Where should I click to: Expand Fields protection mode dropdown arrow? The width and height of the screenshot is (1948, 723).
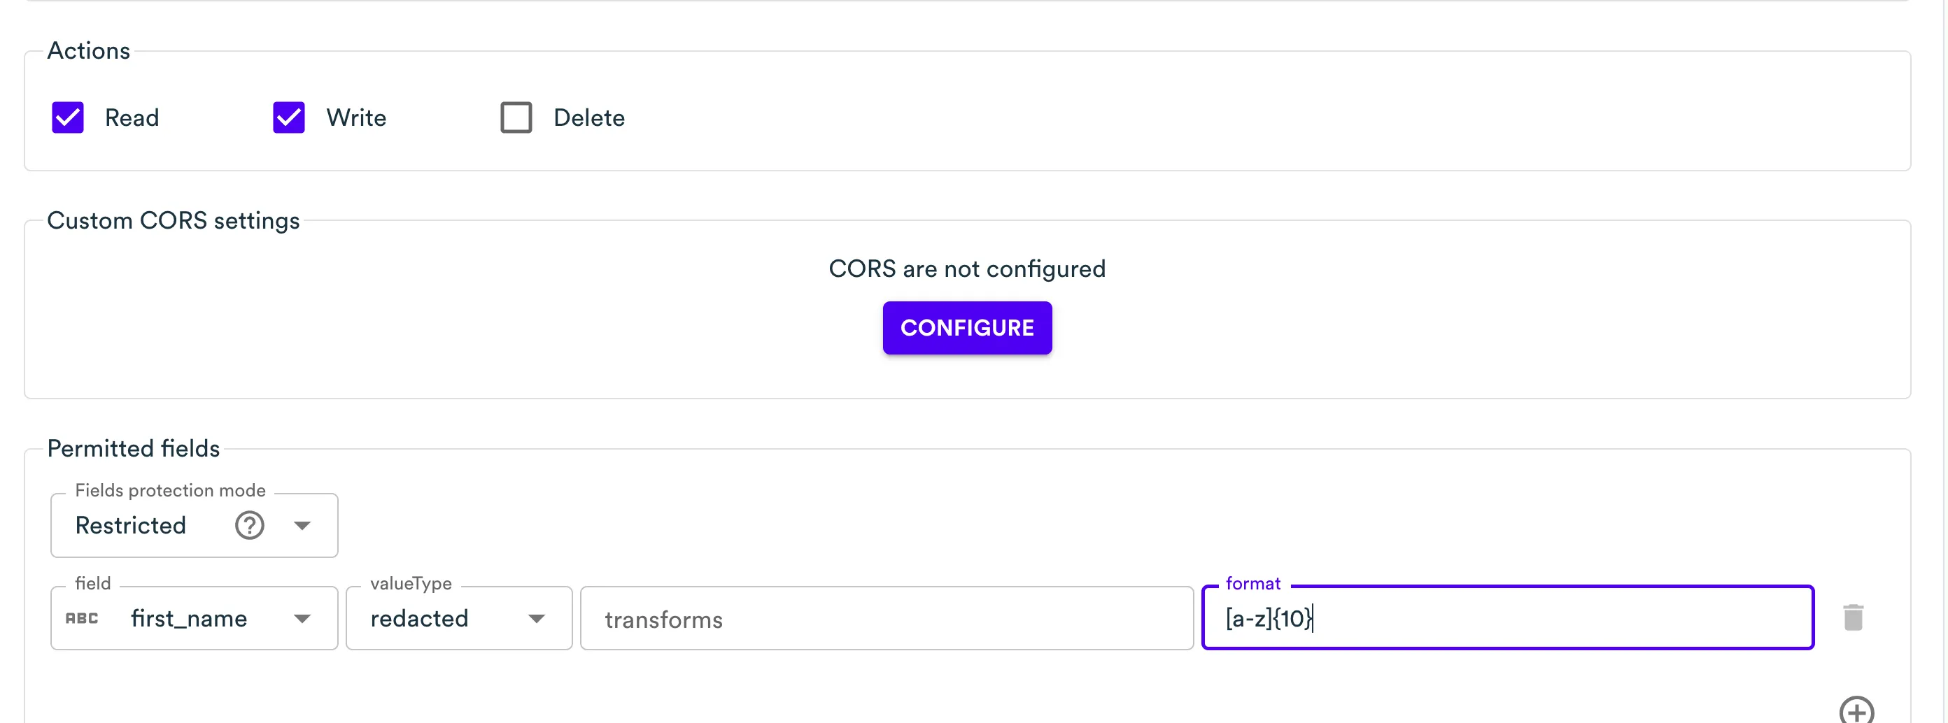(x=302, y=526)
